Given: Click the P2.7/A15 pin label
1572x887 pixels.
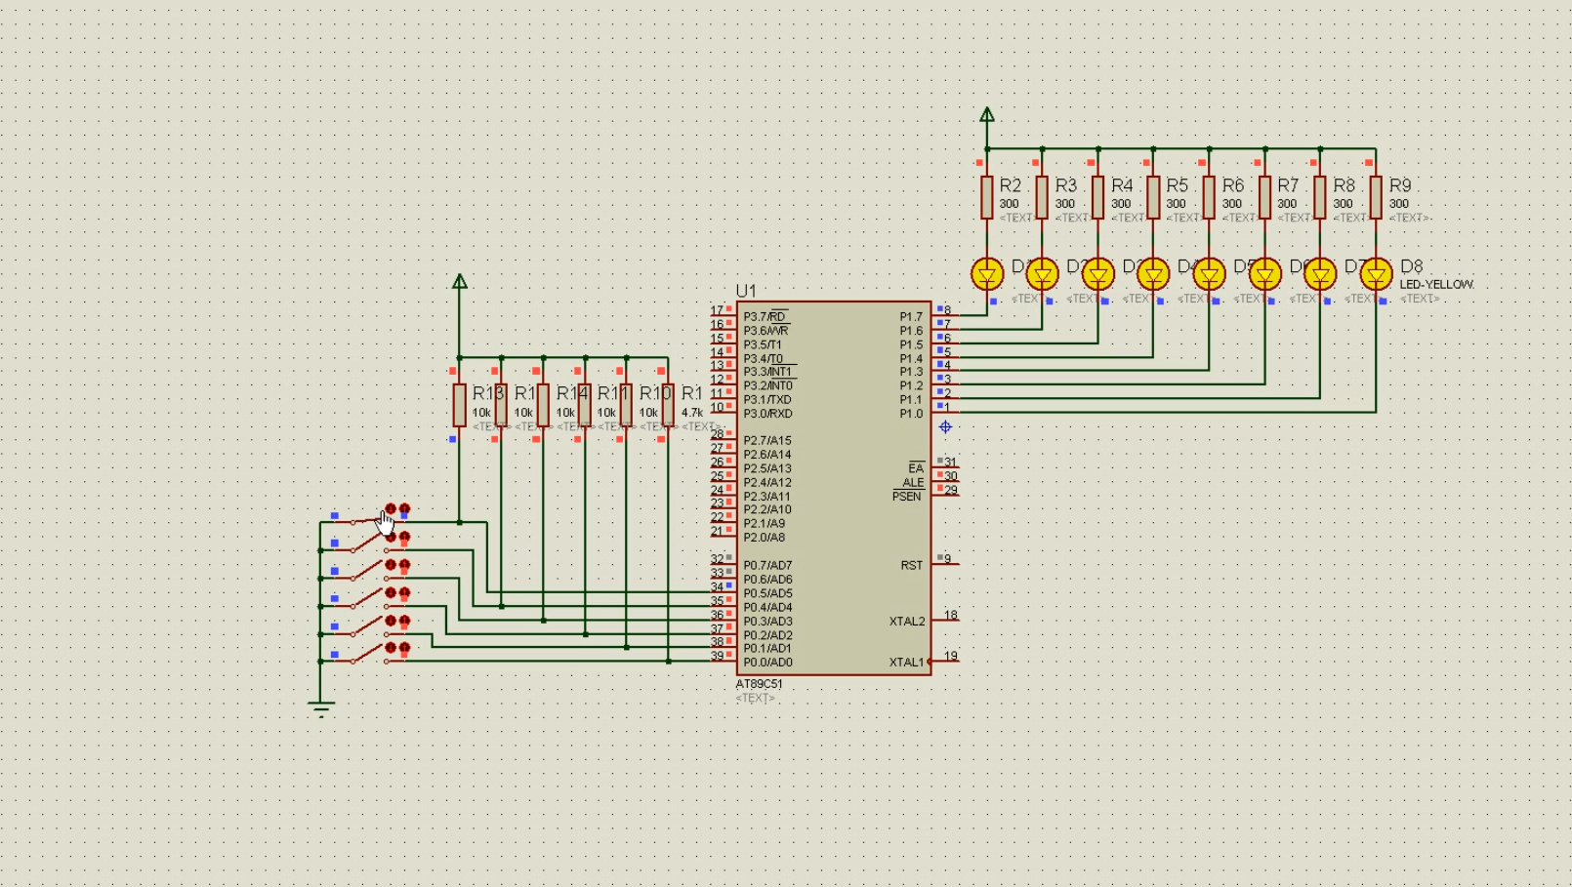Looking at the screenshot, I should (767, 441).
